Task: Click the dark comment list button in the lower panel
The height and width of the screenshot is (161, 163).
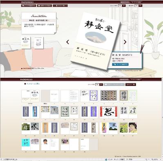Action: (x=131, y=84)
